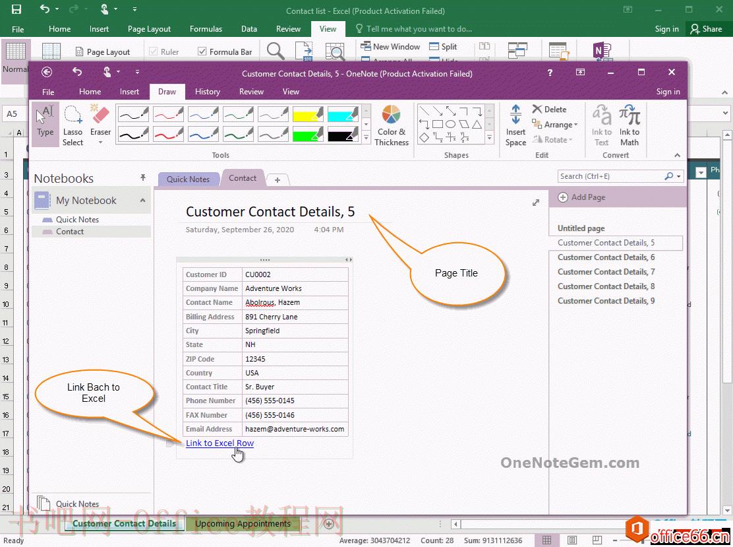Open Color & Thickness settings
Viewport: 733px width, 547px height.
point(392,125)
